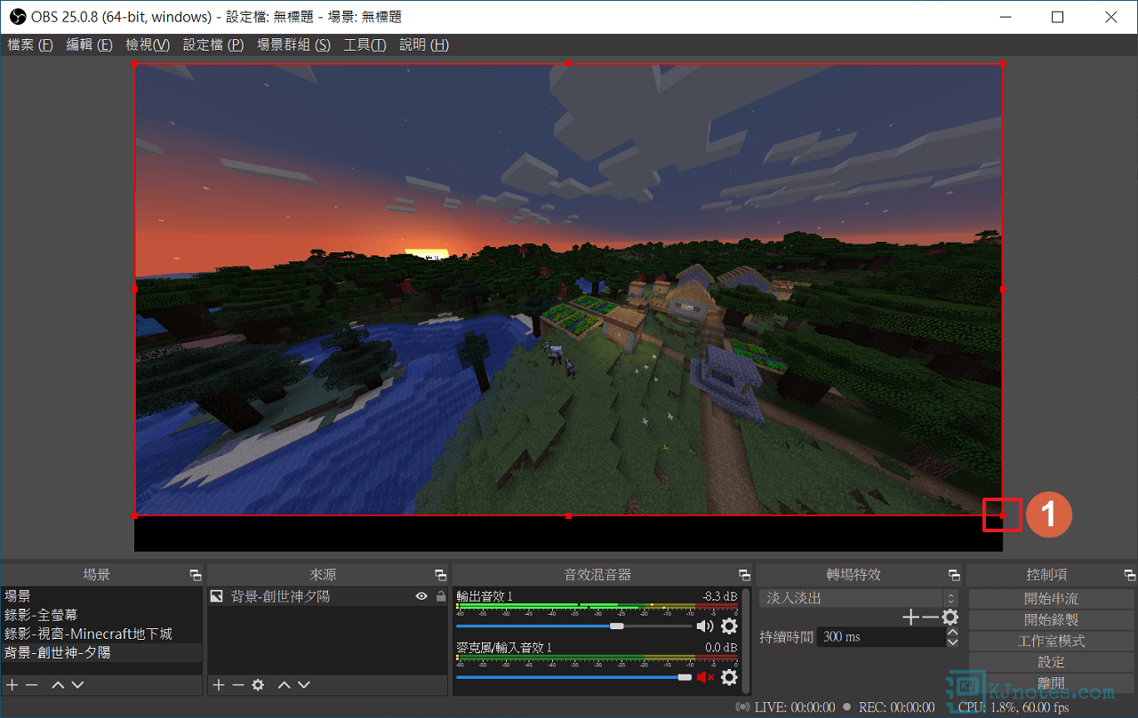
Task: Unmute 麥克風/輸入音效 1 speaker icon
Action: click(706, 677)
